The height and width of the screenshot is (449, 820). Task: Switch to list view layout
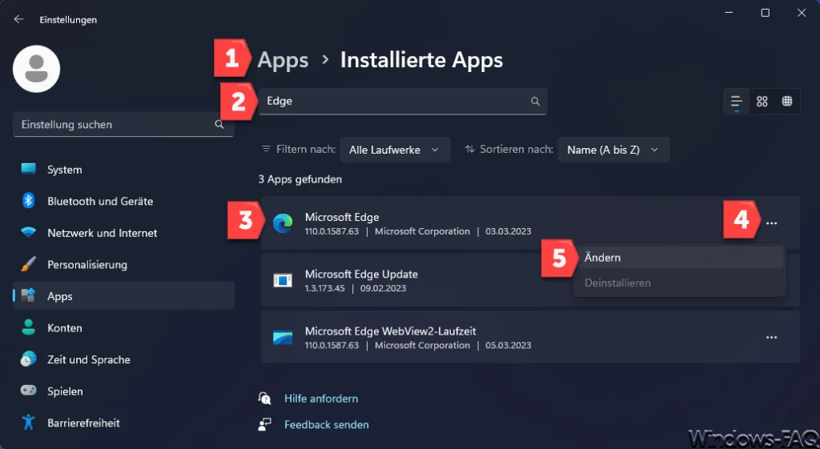(737, 102)
